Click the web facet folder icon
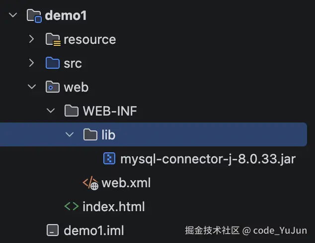 pos(53,87)
